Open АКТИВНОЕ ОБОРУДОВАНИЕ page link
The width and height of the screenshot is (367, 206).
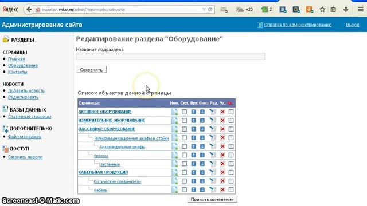pos(105,112)
